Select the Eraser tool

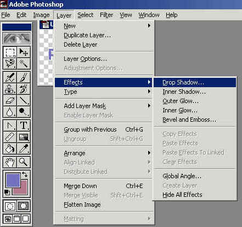10,100
